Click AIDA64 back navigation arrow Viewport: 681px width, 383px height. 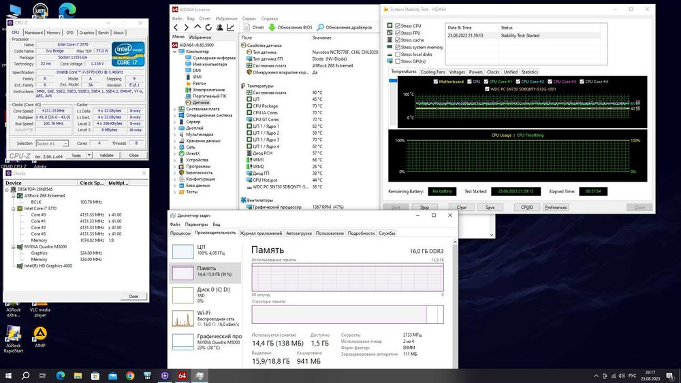[x=176, y=27]
